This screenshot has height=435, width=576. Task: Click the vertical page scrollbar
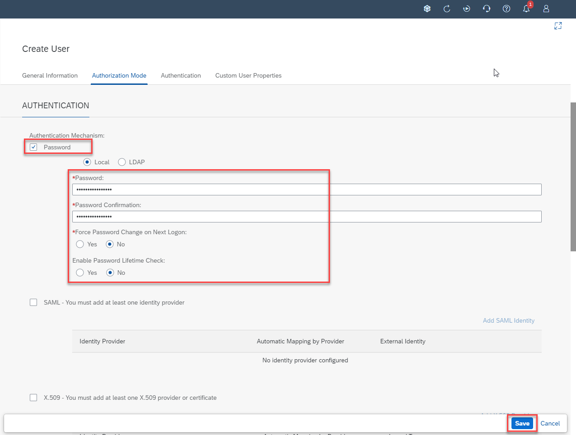click(573, 176)
